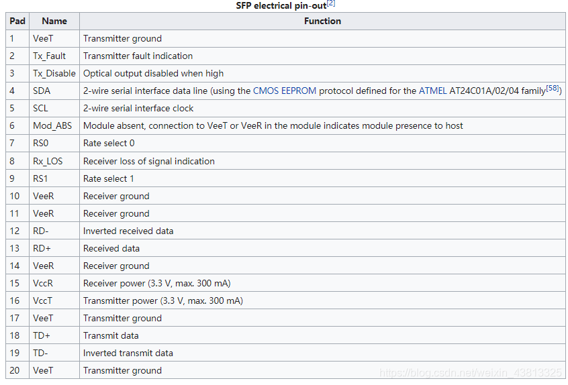Open the EEPROM link in SDA row
The width and height of the screenshot is (568, 385).
299,91
